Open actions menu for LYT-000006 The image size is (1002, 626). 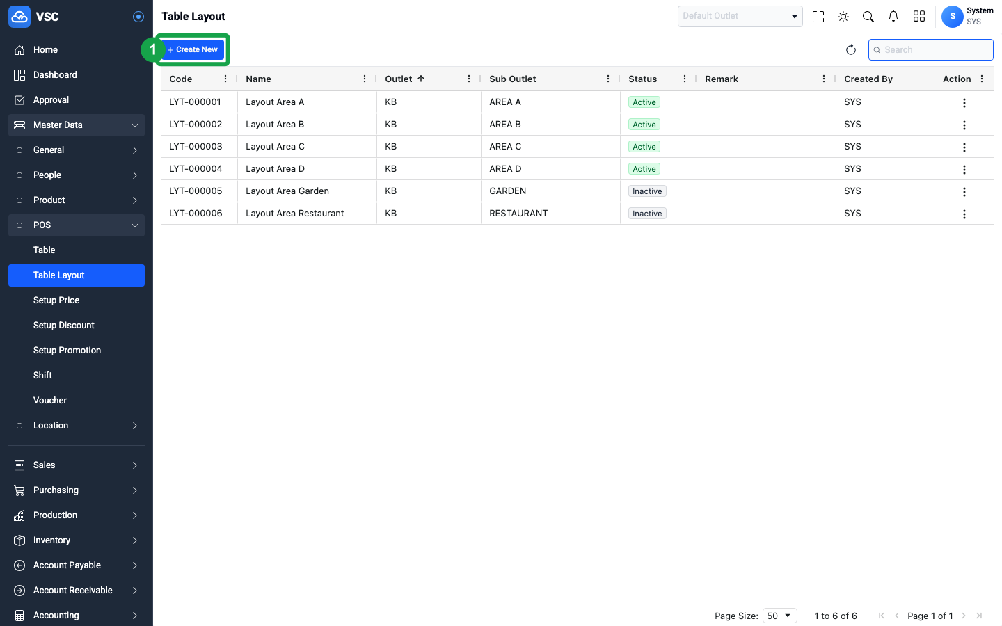click(964, 214)
